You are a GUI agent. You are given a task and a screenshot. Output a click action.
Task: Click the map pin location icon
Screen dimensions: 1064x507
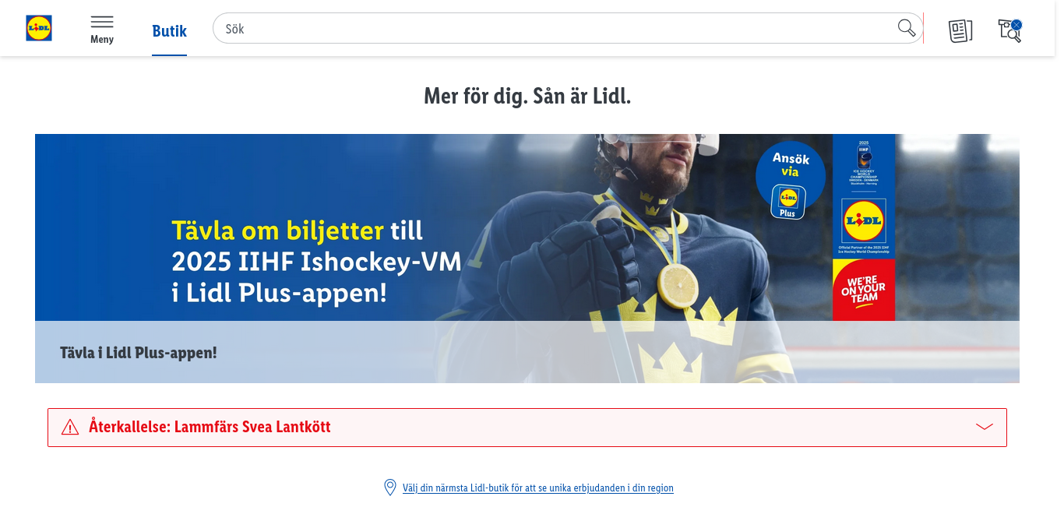(390, 488)
